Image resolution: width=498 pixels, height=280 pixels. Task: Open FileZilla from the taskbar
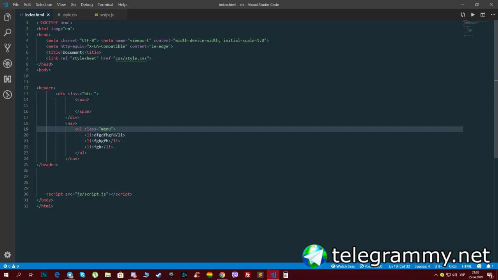(x=247, y=275)
